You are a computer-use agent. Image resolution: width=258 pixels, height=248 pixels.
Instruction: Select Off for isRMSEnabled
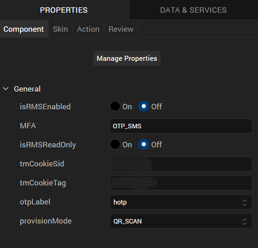tap(144, 106)
